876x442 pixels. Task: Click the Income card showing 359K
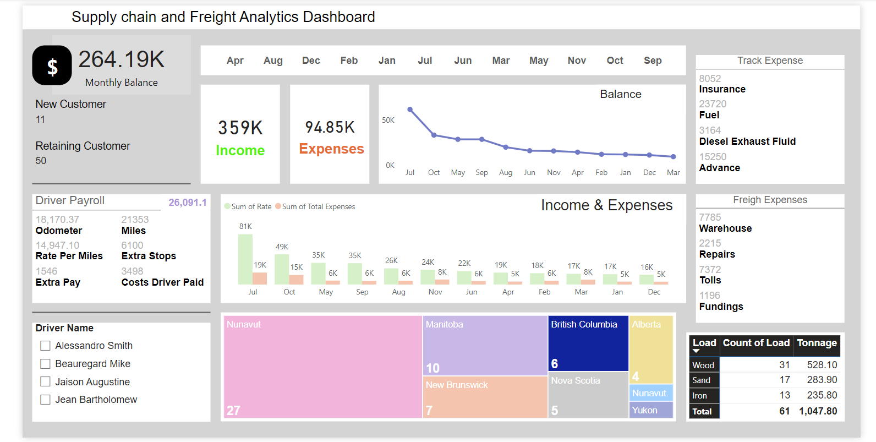pos(240,134)
